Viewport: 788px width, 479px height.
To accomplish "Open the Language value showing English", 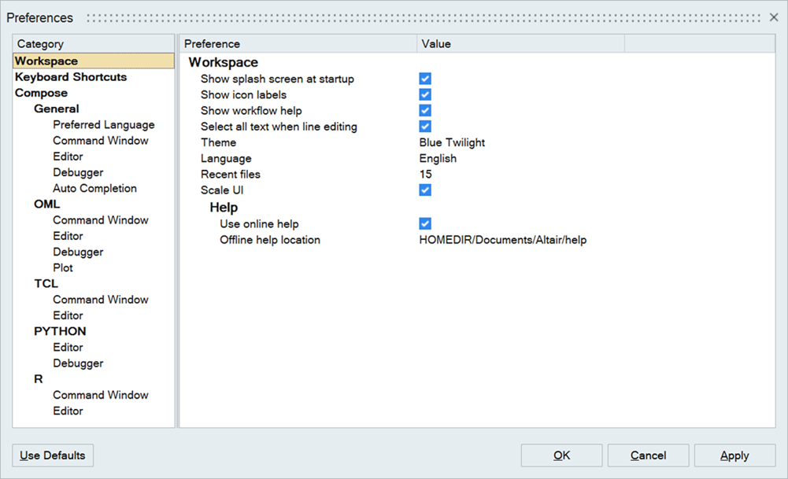I will [438, 158].
